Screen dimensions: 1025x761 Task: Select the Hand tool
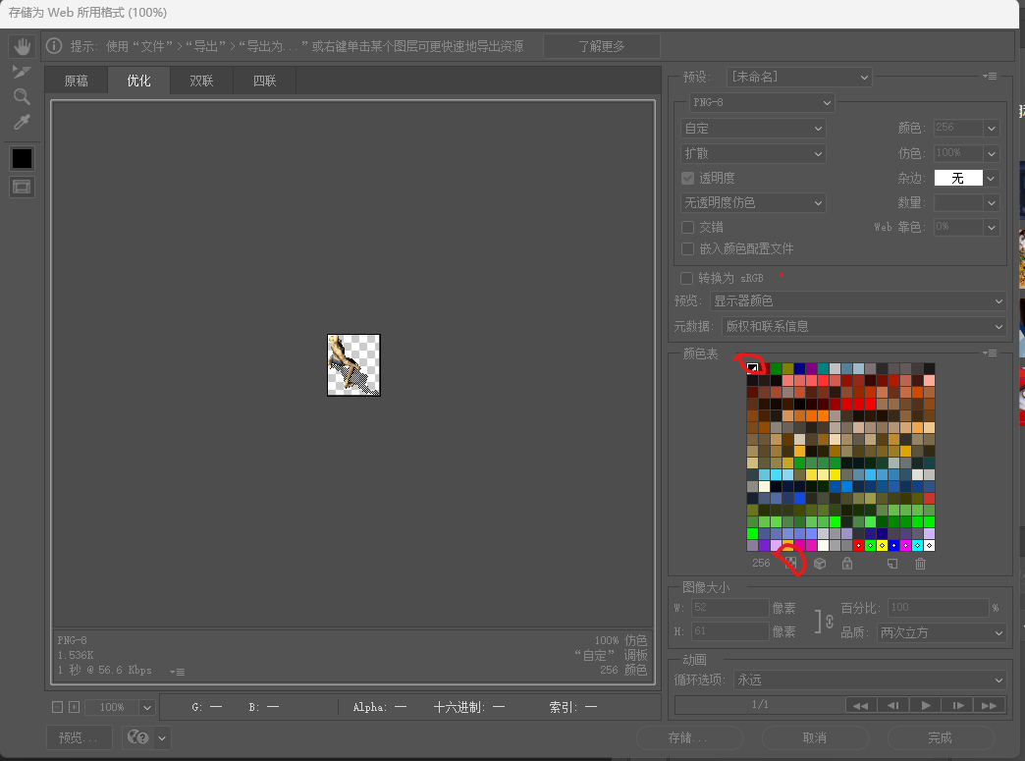(x=22, y=44)
